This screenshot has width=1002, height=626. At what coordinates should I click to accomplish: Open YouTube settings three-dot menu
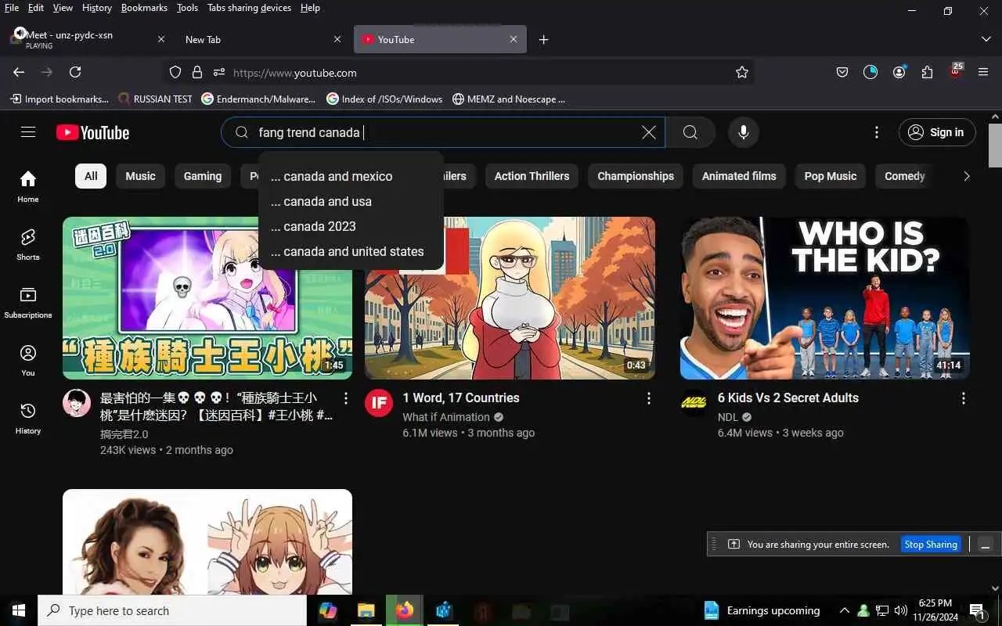pos(877,132)
